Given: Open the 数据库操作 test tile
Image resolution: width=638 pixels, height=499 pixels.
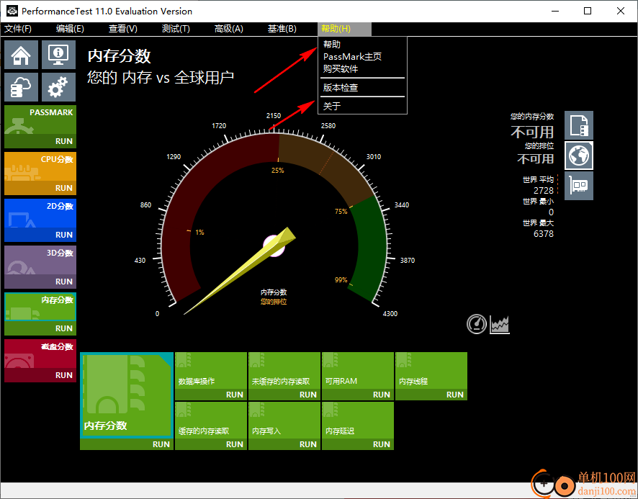Looking at the screenshot, I should pyautogui.click(x=211, y=371).
